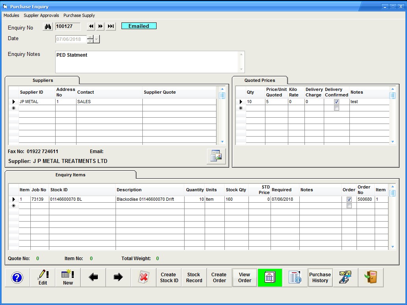This screenshot has height=305, width=407.
Task: Untick Delivery Confirmed checkbox for quantity 10
Action: [336, 102]
